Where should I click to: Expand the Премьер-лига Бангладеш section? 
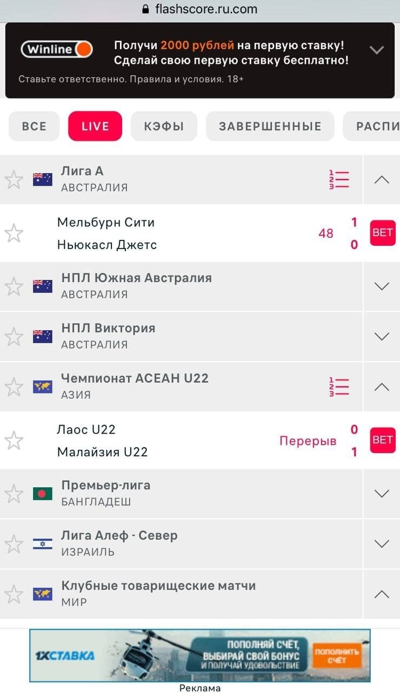click(382, 493)
